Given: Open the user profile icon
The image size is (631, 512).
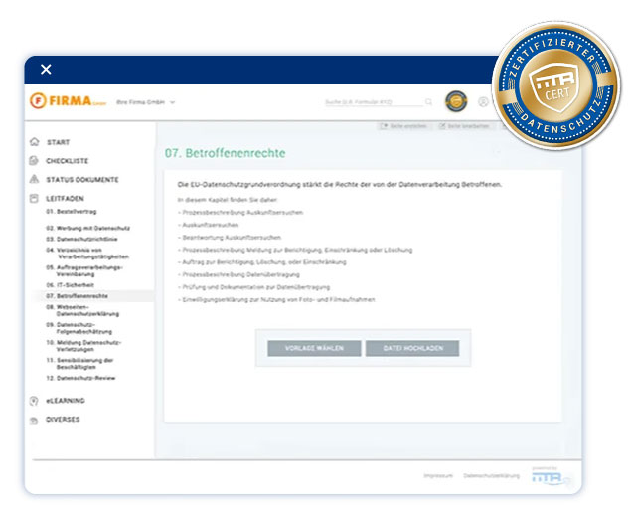Looking at the screenshot, I should point(483,102).
